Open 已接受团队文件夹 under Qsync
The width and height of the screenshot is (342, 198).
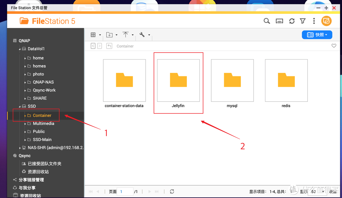pyautogui.click(x=45, y=164)
